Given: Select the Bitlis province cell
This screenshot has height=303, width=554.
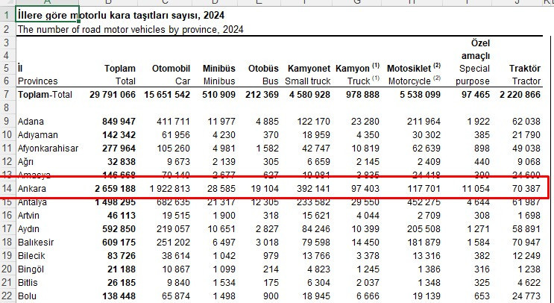Looking at the screenshot, I should tap(28, 283).
